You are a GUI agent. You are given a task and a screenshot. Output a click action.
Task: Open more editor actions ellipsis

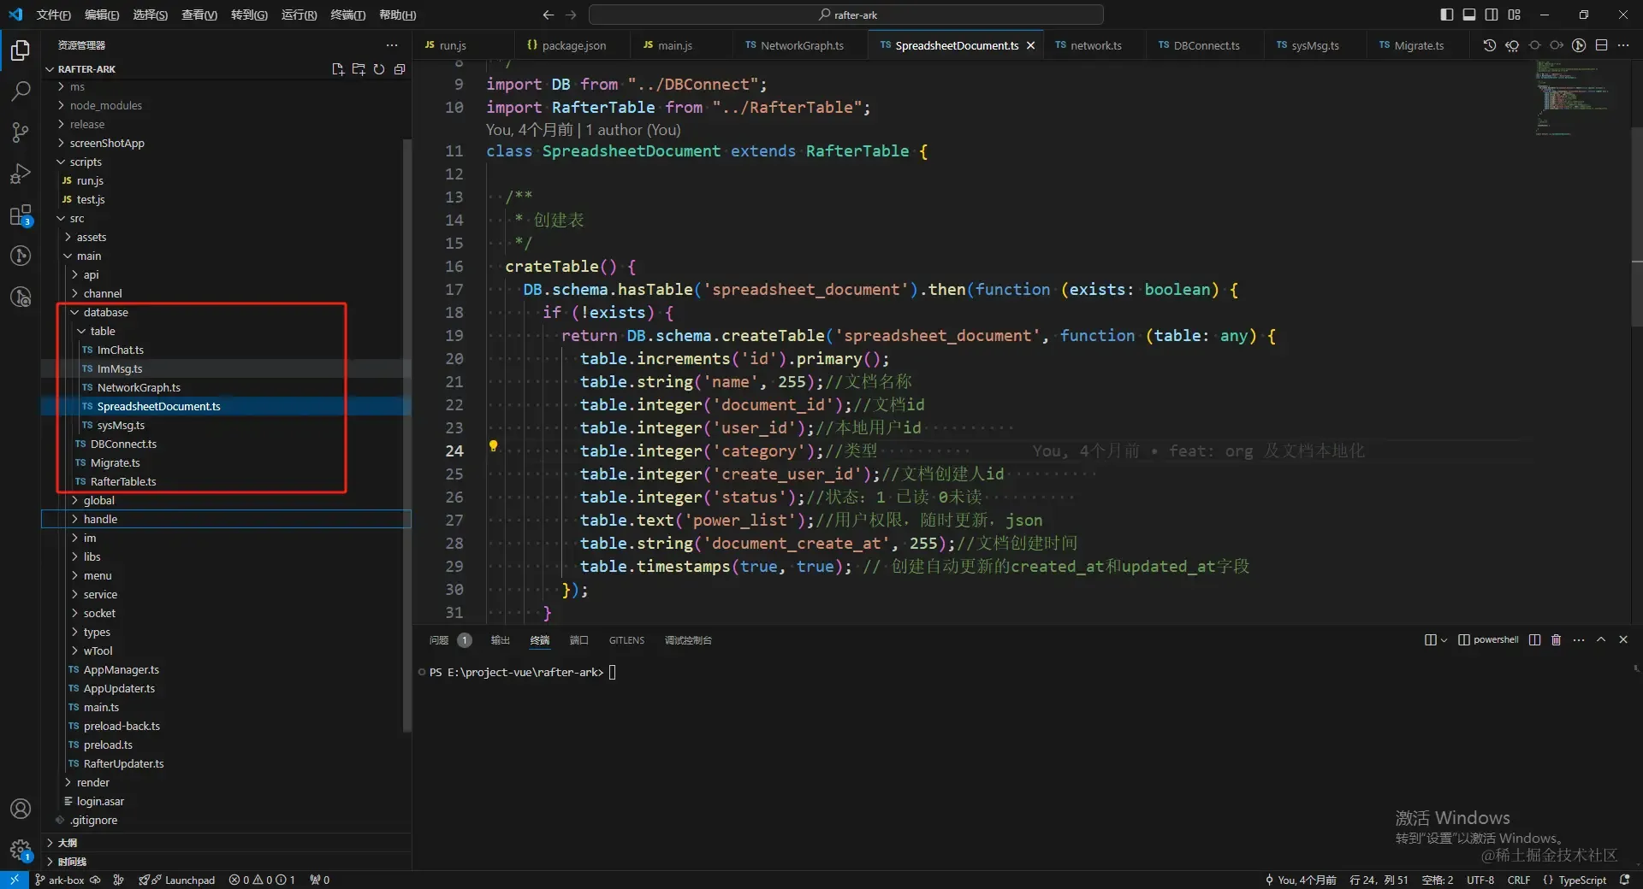pos(1623,45)
